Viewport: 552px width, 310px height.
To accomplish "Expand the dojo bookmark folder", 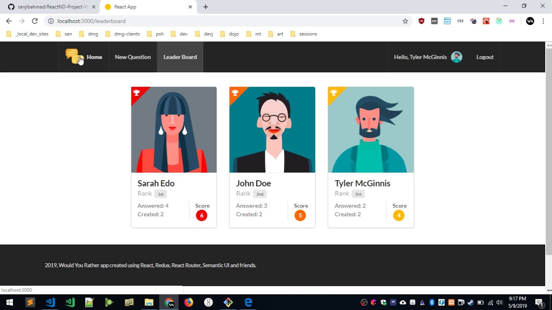I will (x=229, y=34).
